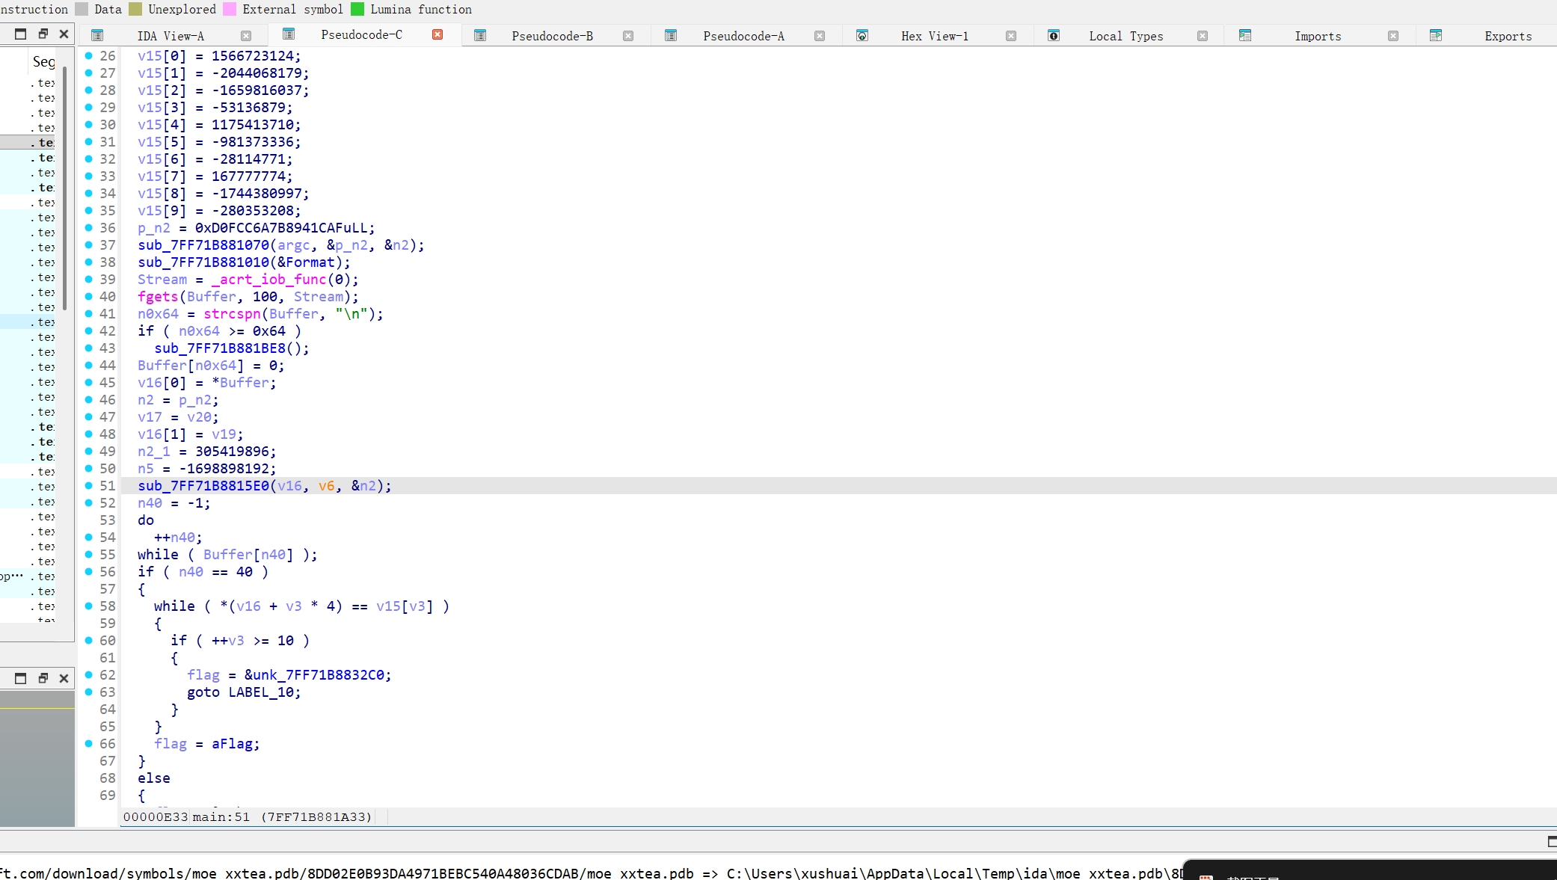Click the segments panel vertical scrollbar

click(66, 187)
